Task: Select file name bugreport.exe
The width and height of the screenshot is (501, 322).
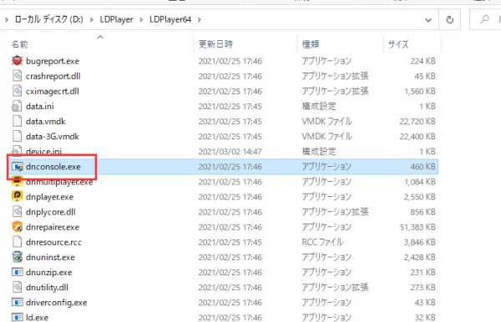Action: coord(53,61)
